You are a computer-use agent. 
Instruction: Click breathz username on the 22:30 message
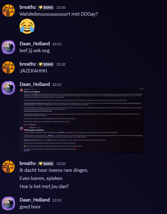(x=28, y=7)
